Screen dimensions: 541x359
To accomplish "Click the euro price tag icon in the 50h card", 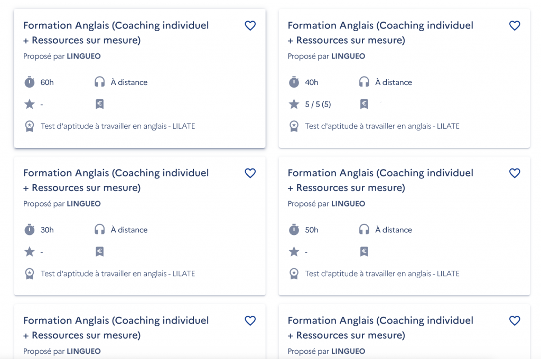I will click(x=364, y=252).
